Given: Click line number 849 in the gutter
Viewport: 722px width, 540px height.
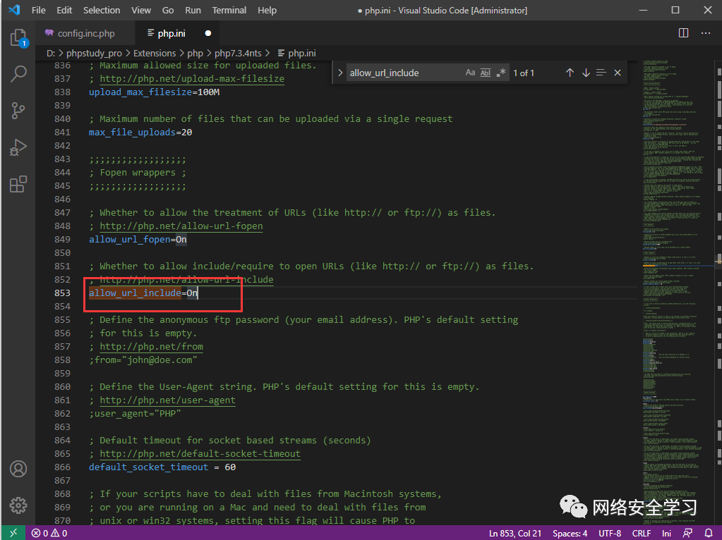Looking at the screenshot, I should point(62,239).
